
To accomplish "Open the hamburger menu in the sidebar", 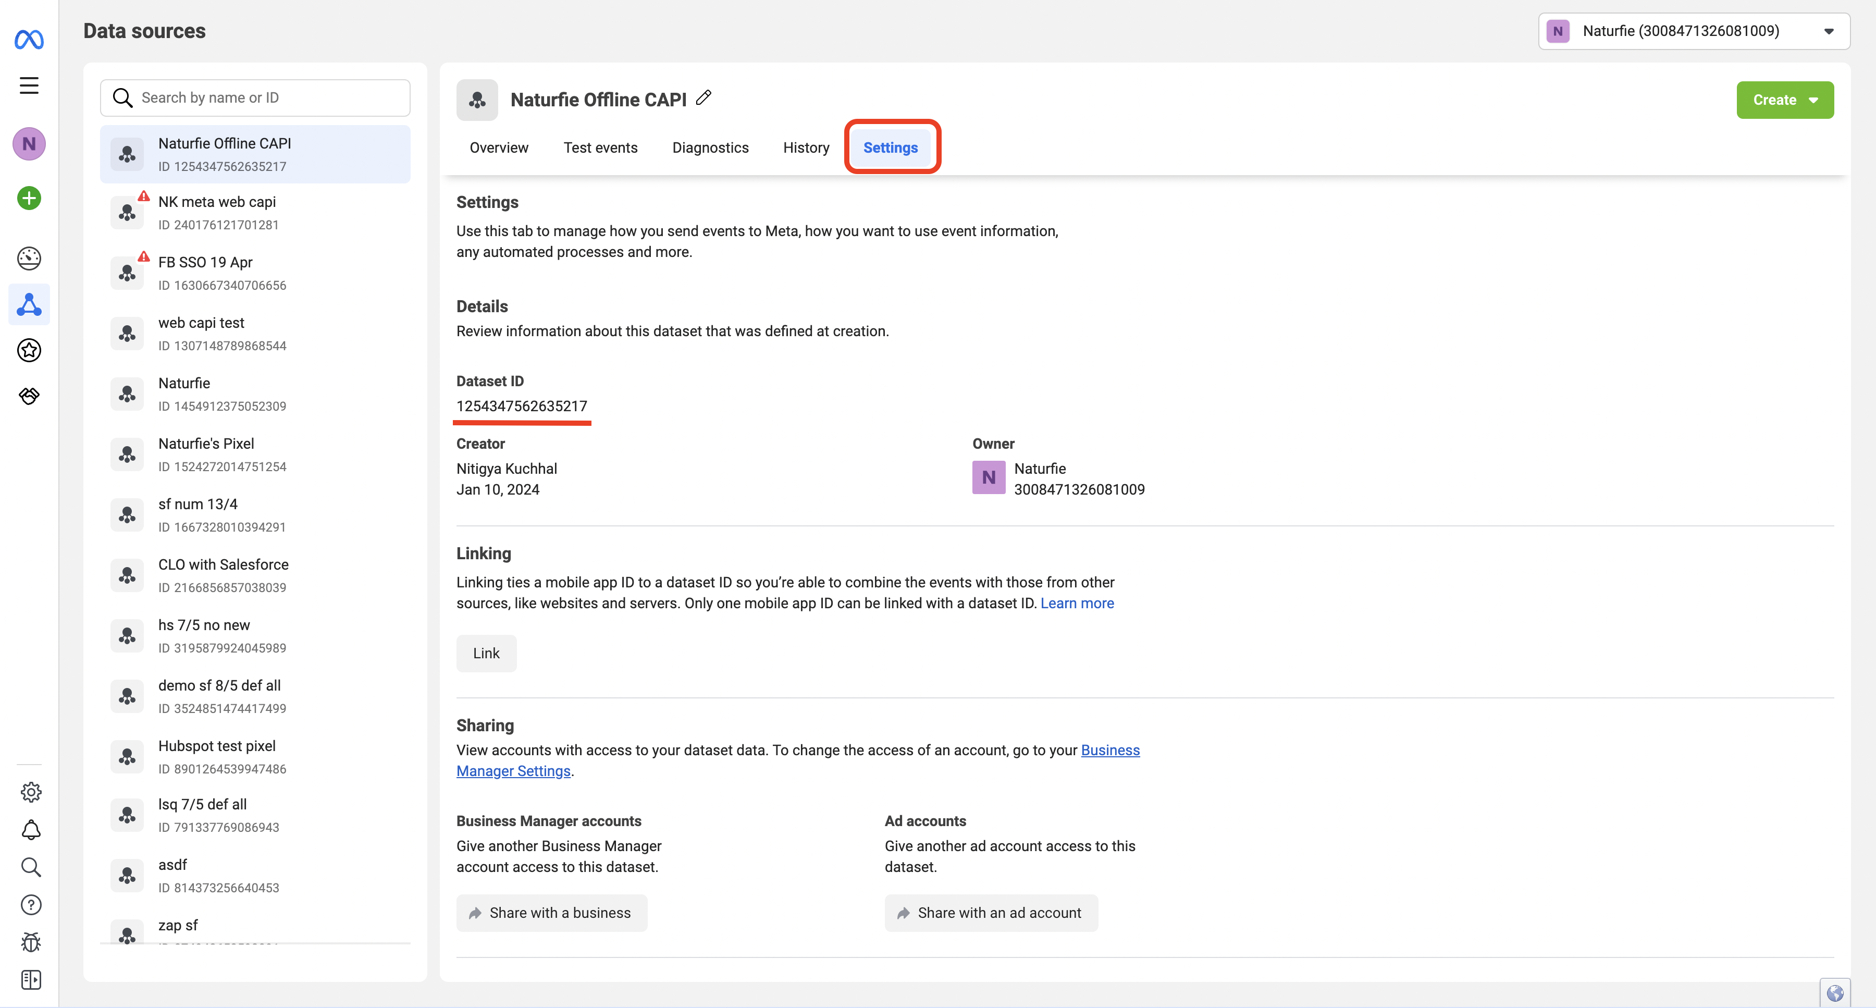I will click(29, 85).
